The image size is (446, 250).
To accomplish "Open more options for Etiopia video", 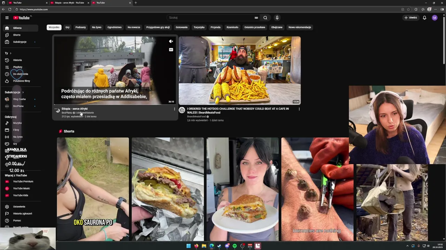I will [x=175, y=109].
